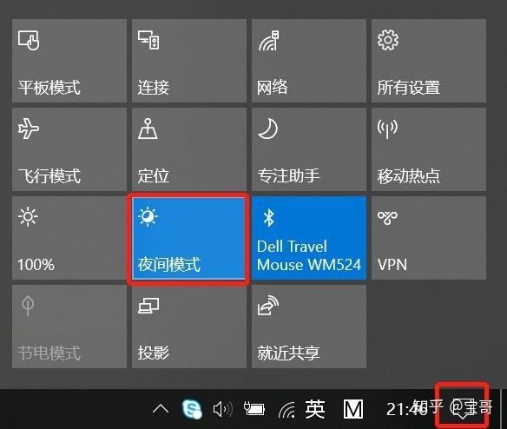
Task: Click the M input method indicator
Action: [352, 409]
